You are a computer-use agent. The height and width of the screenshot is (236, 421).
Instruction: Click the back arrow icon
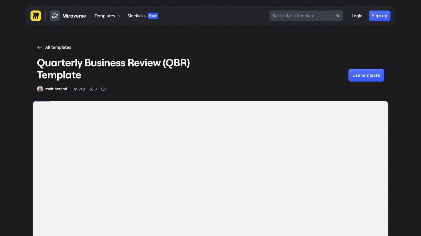(40, 47)
